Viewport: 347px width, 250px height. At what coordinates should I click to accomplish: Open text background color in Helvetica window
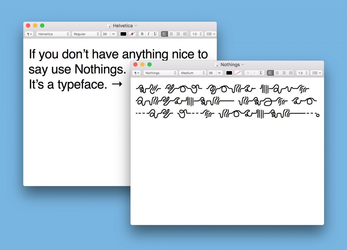132,34
